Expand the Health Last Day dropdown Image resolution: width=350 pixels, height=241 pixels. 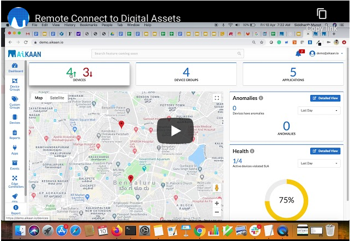point(319,163)
